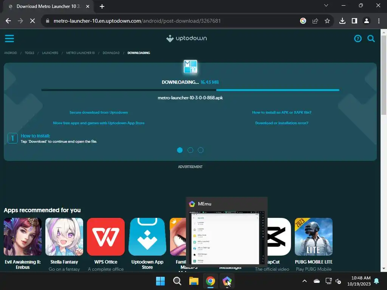Open the help question-mark icon
387x290 pixels.
click(x=358, y=39)
